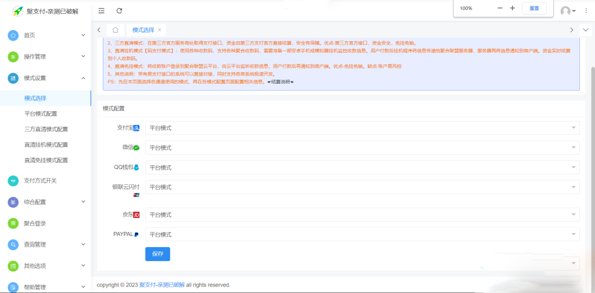
Task: Click the rocket logo icon
Action: tap(17, 11)
